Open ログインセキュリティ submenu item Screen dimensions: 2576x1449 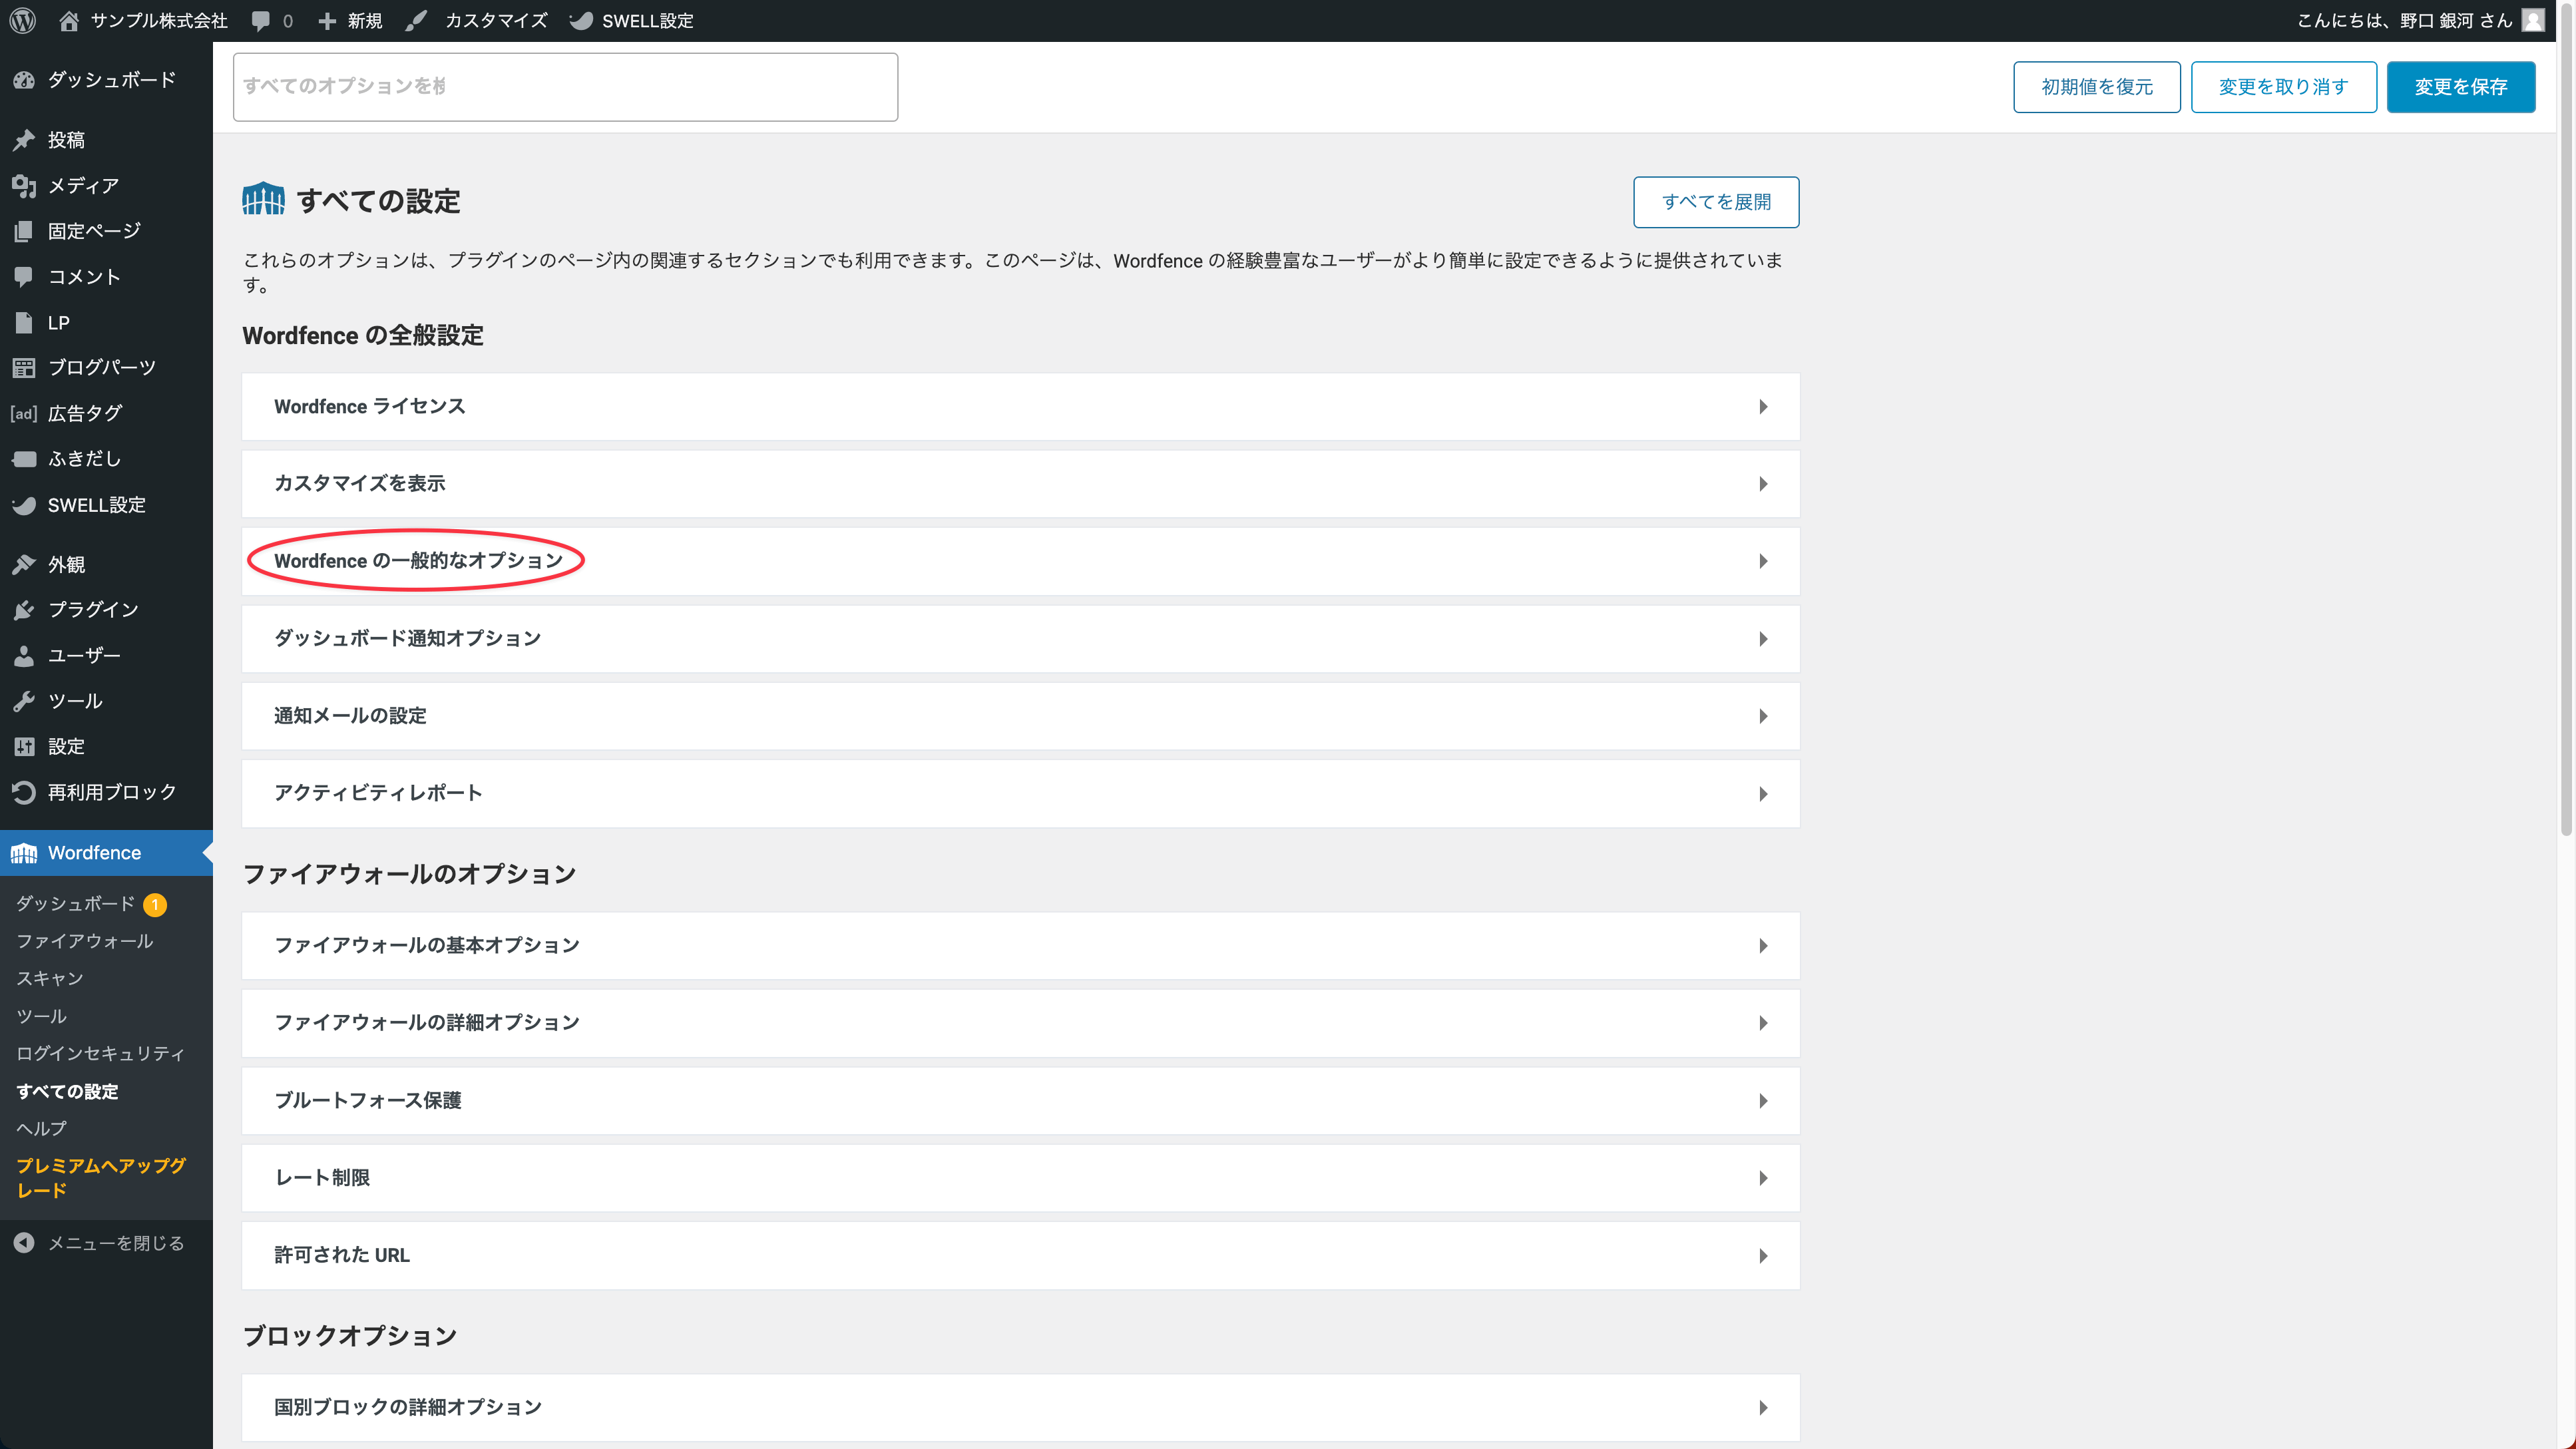coord(100,1053)
